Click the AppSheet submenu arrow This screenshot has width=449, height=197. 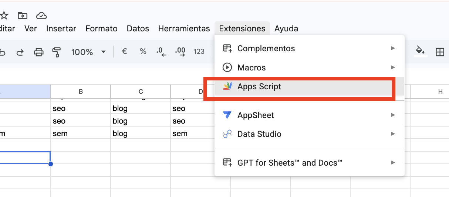(393, 115)
